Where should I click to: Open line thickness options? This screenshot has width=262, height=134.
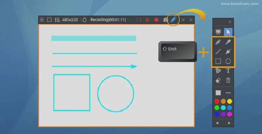(228, 93)
